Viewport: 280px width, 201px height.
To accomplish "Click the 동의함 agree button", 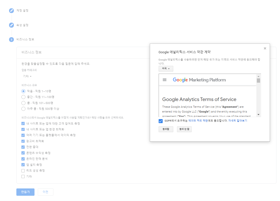I will pos(166,129).
